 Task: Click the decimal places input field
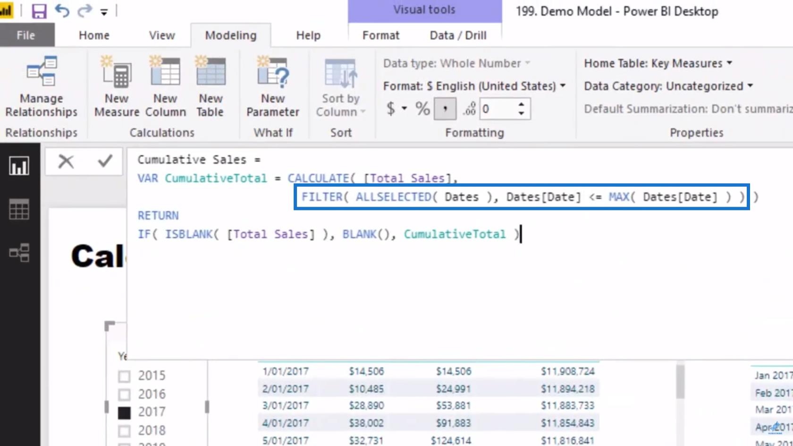pos(498,109)
